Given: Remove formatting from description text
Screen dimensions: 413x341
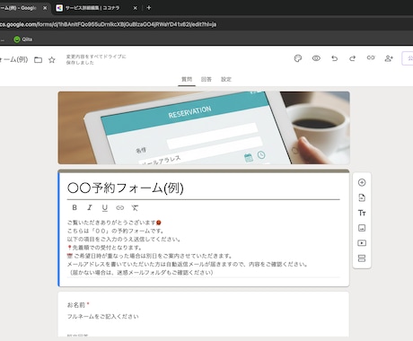Looking at the screenshot, I should (x=135, y=208).
